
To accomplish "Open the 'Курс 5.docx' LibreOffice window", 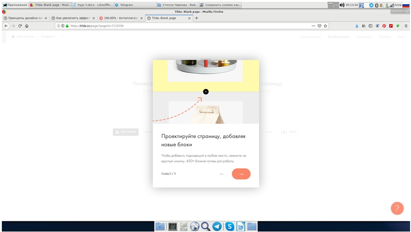I will pos(92,5).
